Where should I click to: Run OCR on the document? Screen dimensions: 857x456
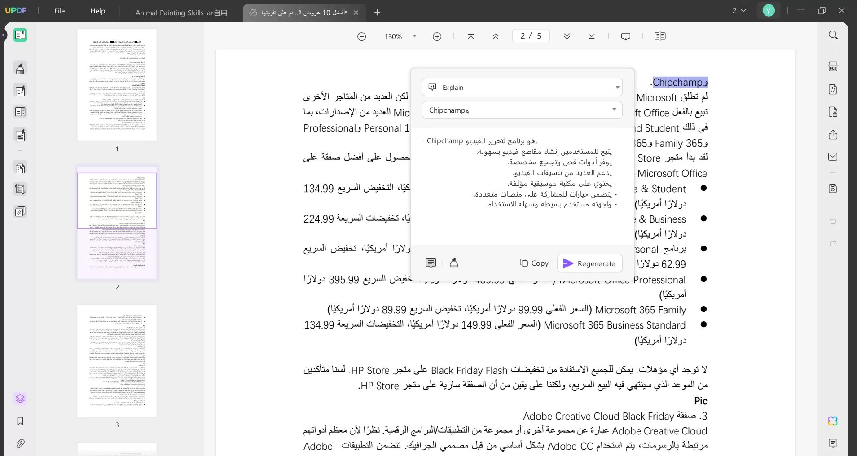click(x=833, y=66)
